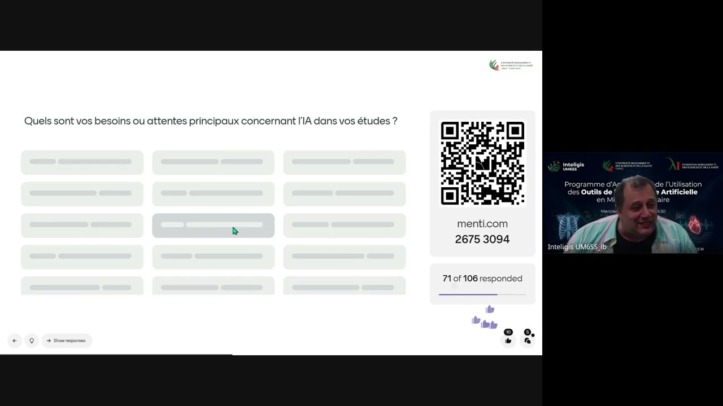Click the thumbs-up reaction button showing 10
This screenshot has height=406, width=723.
(x=508, y=339)
